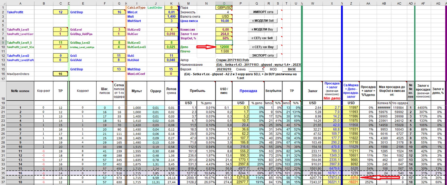447x185 pixels.
Task: Select the GridStep value cell 16
Action: coord(120,12)
